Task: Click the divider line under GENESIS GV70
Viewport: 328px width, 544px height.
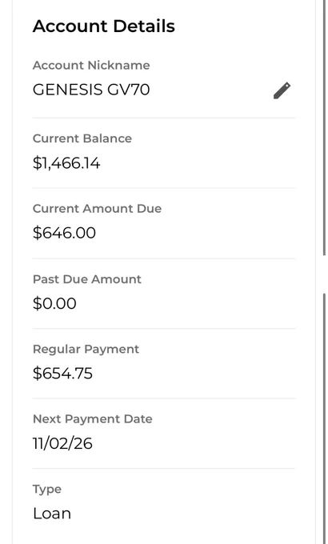Action: coord(164,118)
